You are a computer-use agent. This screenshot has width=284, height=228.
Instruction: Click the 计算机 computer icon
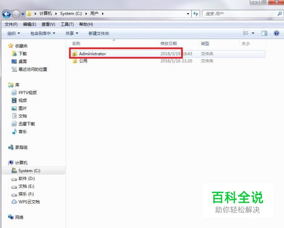(x=11, y=163)
